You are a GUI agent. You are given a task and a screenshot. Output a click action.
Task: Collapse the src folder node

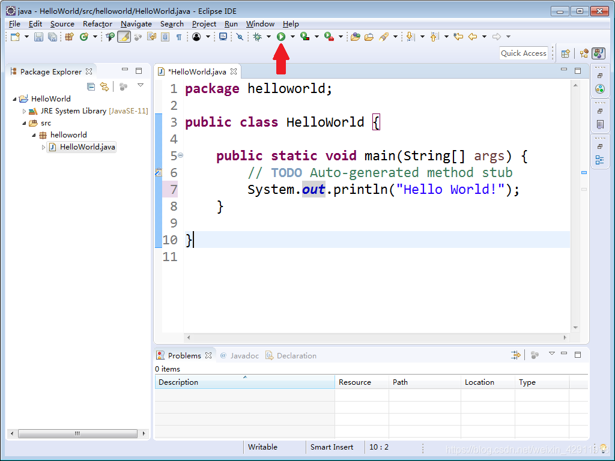point(24,124)
